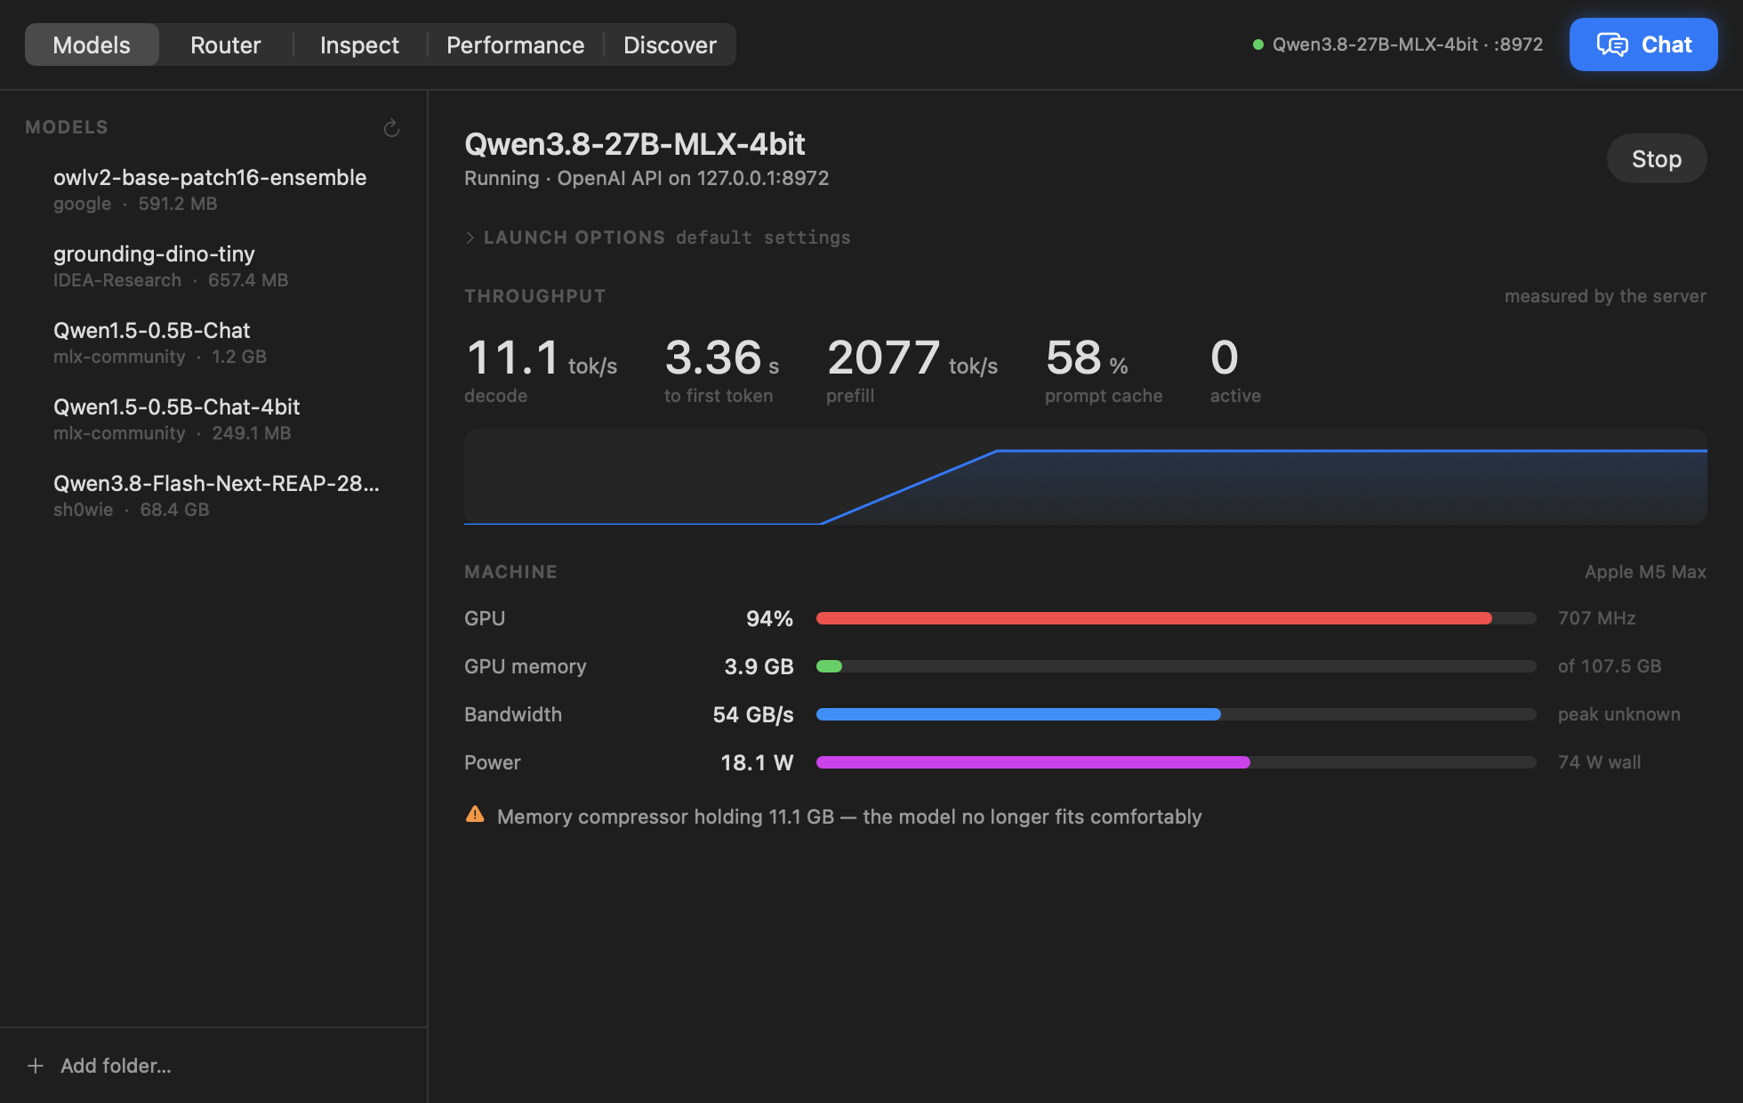Click the 58 % prompt cache value
Viewport: 1743px width, 1103px height.
[1087, 358]
